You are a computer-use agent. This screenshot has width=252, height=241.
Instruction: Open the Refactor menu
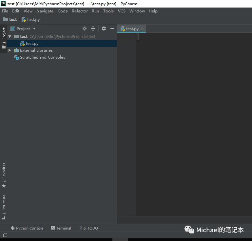point(80,11)
